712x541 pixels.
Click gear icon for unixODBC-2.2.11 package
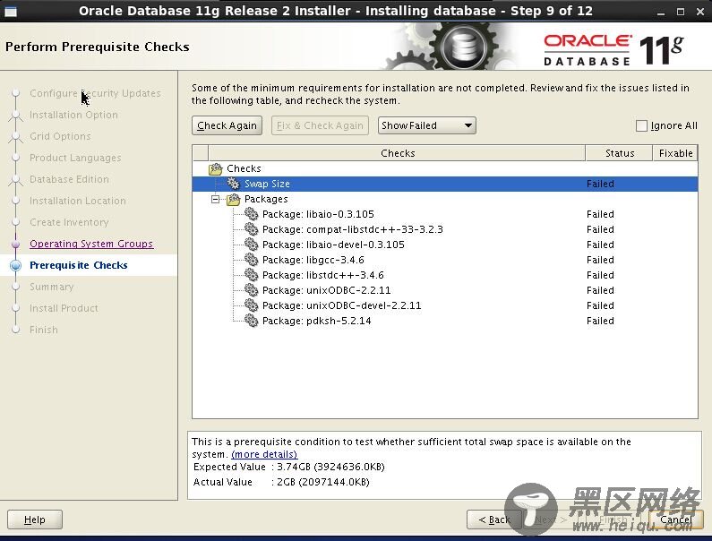click(x=251, y=290)
